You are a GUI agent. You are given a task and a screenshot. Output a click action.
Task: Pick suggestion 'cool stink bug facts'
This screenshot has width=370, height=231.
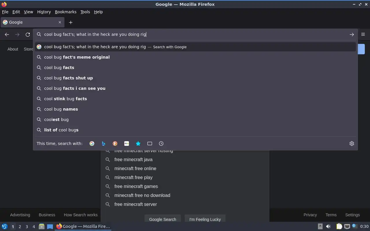195,99
